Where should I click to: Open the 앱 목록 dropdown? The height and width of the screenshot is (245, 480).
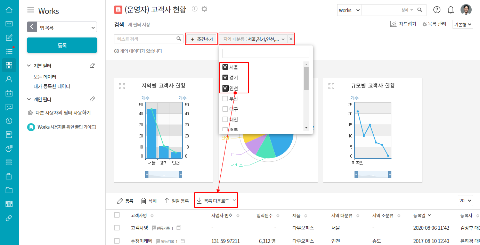pyautogui.click(x=93, y=27)
